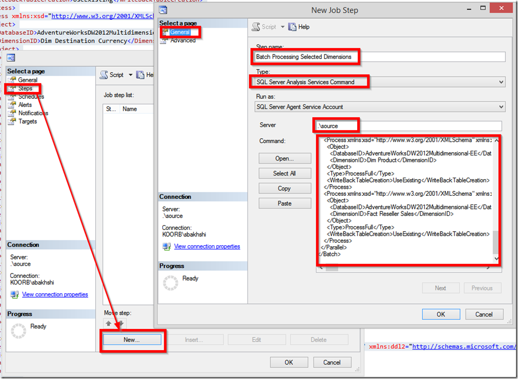The width and height of the screenshot is (518, 379).
Task: Close the New Job Step window
Action: pyautogui.click(x=501, y=8)
